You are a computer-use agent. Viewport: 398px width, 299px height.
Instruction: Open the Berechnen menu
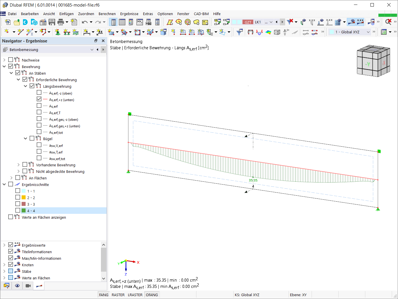click(x=107, y=14)
